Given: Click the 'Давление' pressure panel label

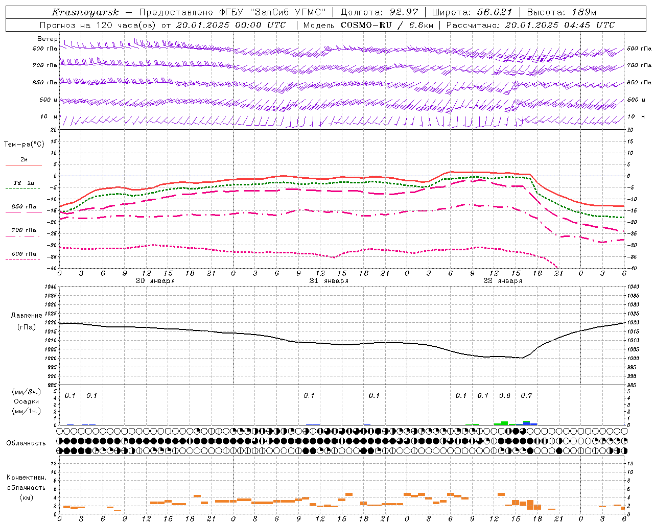Looking at the screenshot, I should coord(27,316).
